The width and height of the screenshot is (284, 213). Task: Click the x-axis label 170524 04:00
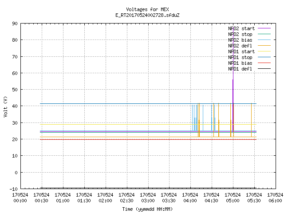(190, 198)
